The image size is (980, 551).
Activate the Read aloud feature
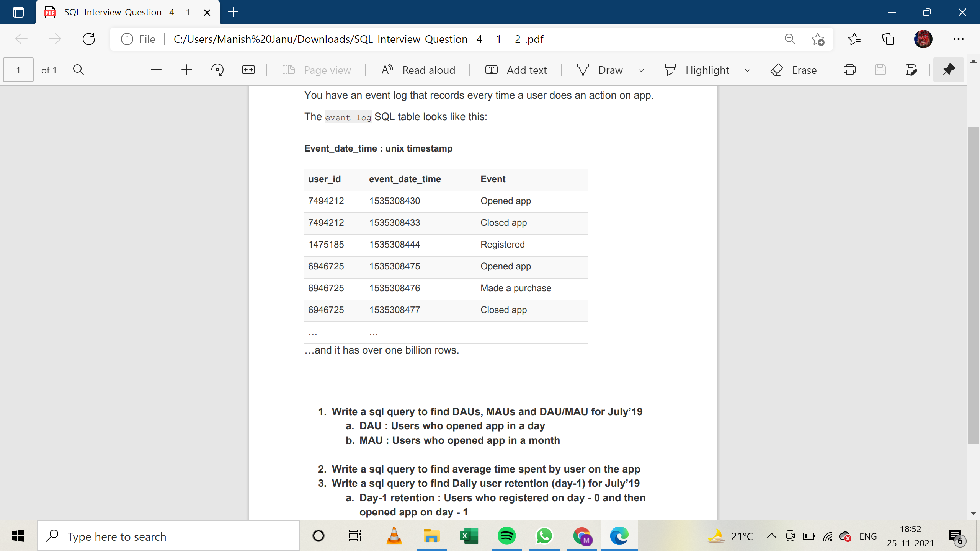[x=418, y=70]
